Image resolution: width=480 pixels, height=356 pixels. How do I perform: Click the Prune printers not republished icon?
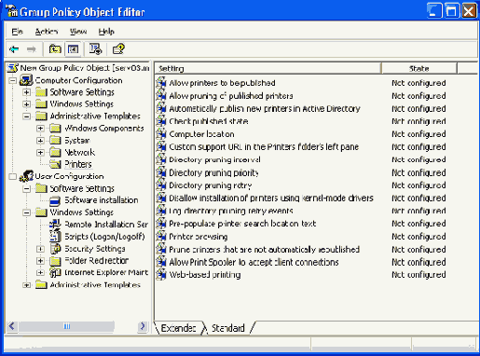(161, 249)
